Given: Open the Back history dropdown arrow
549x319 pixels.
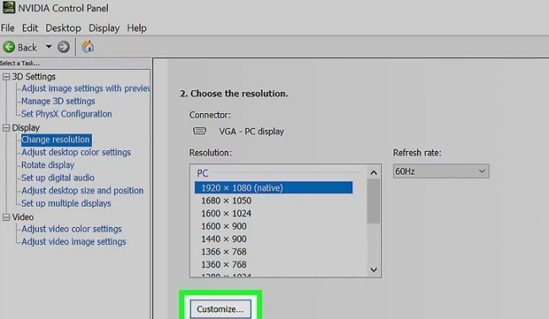Looking at the screenshot, I should click(x=49, y=46).
